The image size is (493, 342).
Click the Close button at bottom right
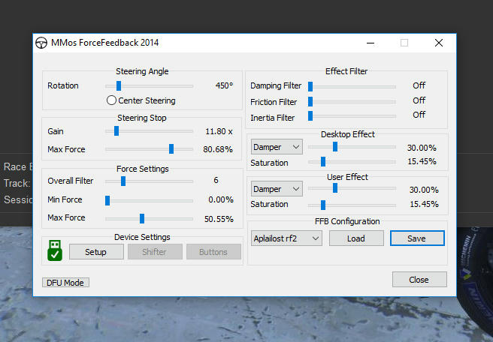point(419,279)
